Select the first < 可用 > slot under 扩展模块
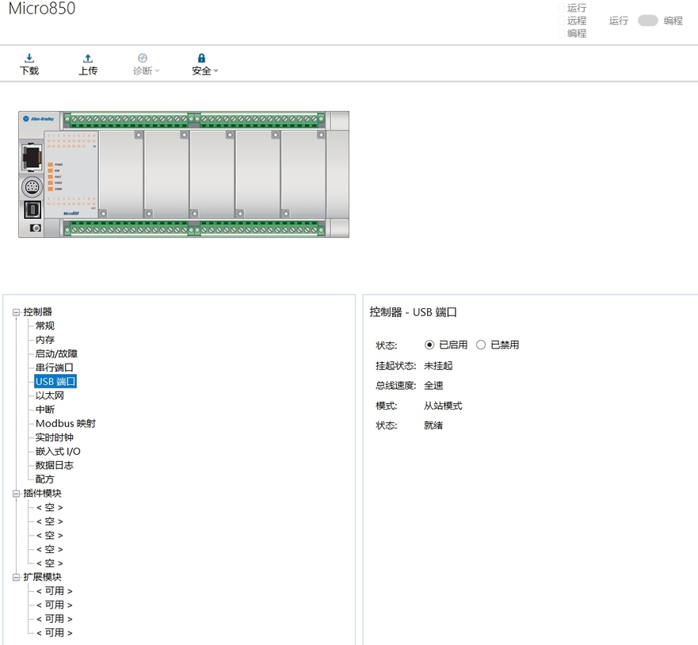 tap(55, 591)
